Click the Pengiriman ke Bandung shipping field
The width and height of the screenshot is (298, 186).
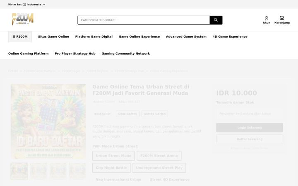(x=250, y=114)
